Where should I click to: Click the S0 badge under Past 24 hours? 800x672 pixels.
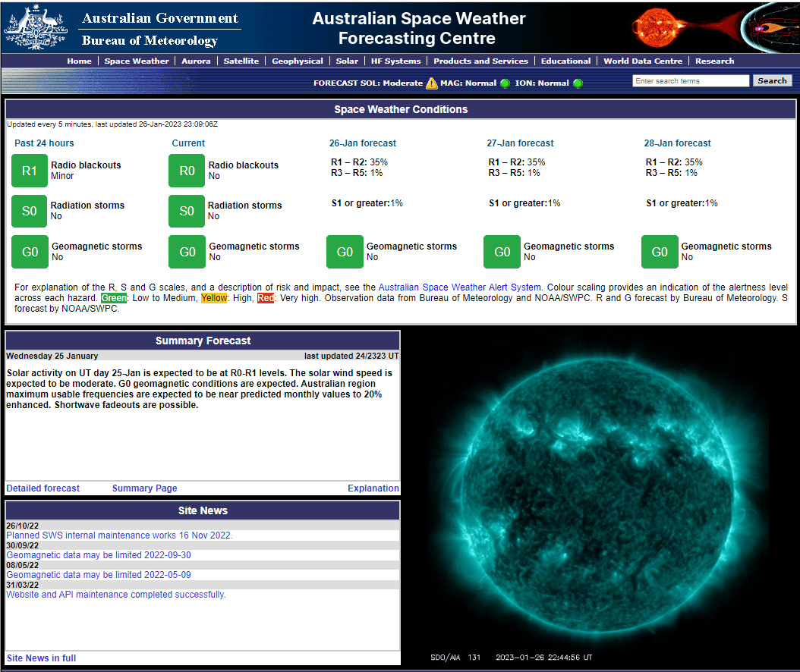click(x=30, y=211)
